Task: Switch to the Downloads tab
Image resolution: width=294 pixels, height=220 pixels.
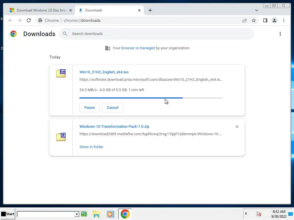Action: click(109, 10)
